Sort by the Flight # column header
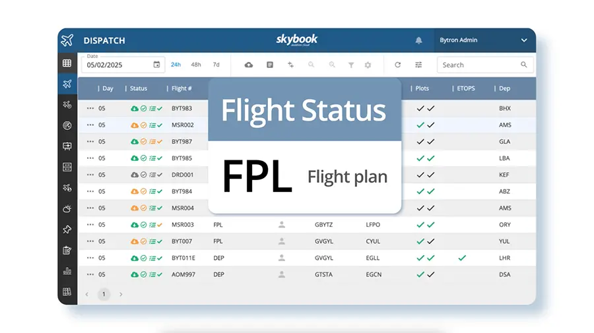This screenshot has width=594, height=333. click(181, 88)
